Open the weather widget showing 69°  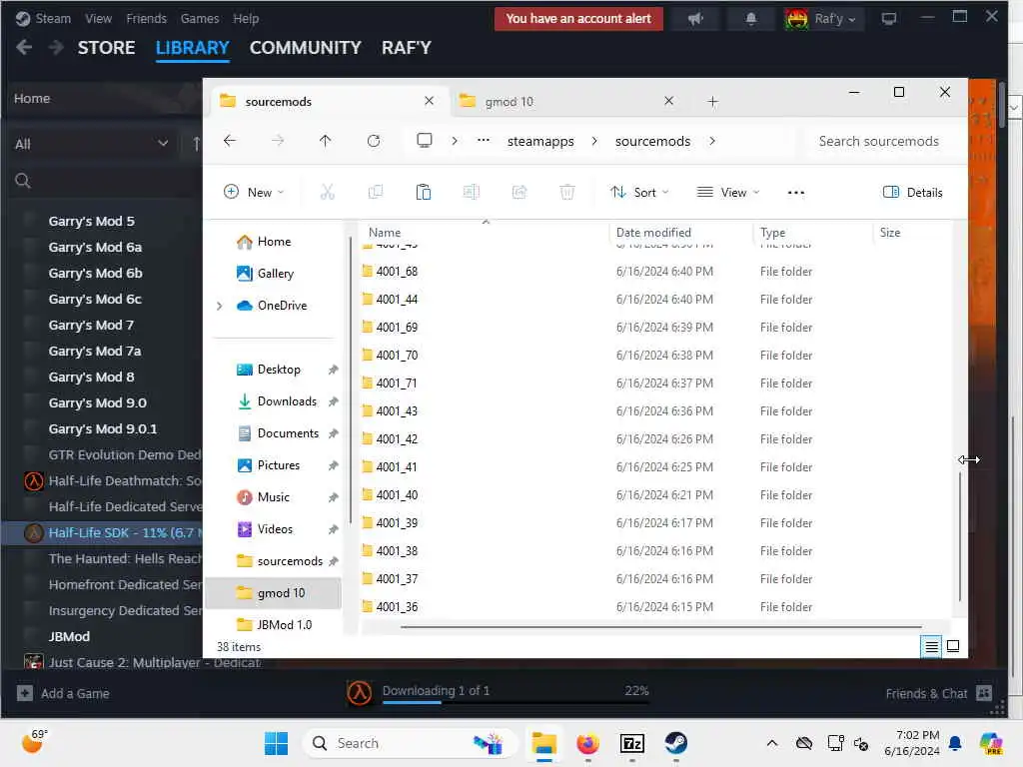(35, 742)
